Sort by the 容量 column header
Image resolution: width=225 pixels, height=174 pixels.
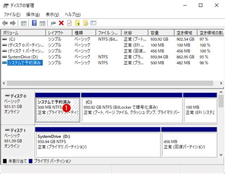[x=161, y=33]
